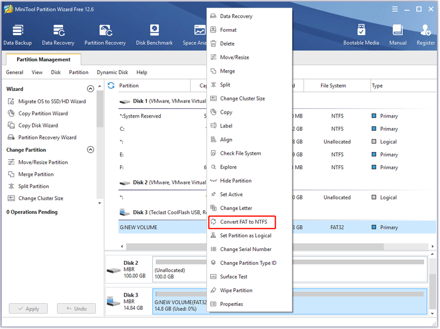Select Label in context menu
The image size is (440, 329).
pyautogui.click(x=249, y=126)
